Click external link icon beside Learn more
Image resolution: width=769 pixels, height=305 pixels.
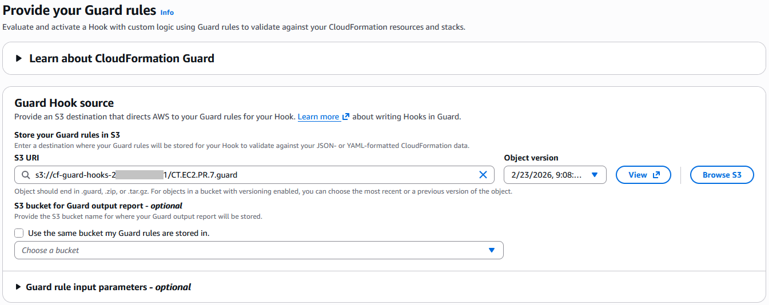(x=345, y=117)
